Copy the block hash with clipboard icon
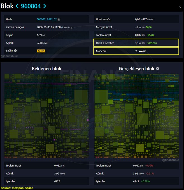184x190 pixels. 59,19
